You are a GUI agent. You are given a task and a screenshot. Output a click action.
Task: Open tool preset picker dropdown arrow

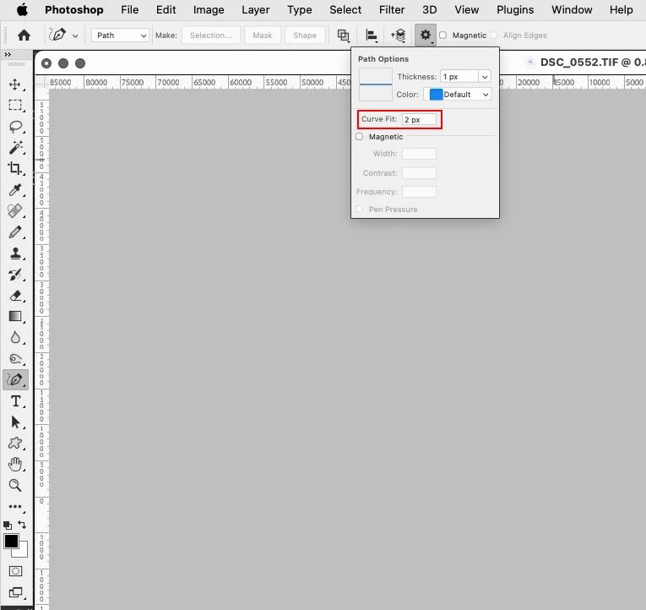[x=75, y=35]
